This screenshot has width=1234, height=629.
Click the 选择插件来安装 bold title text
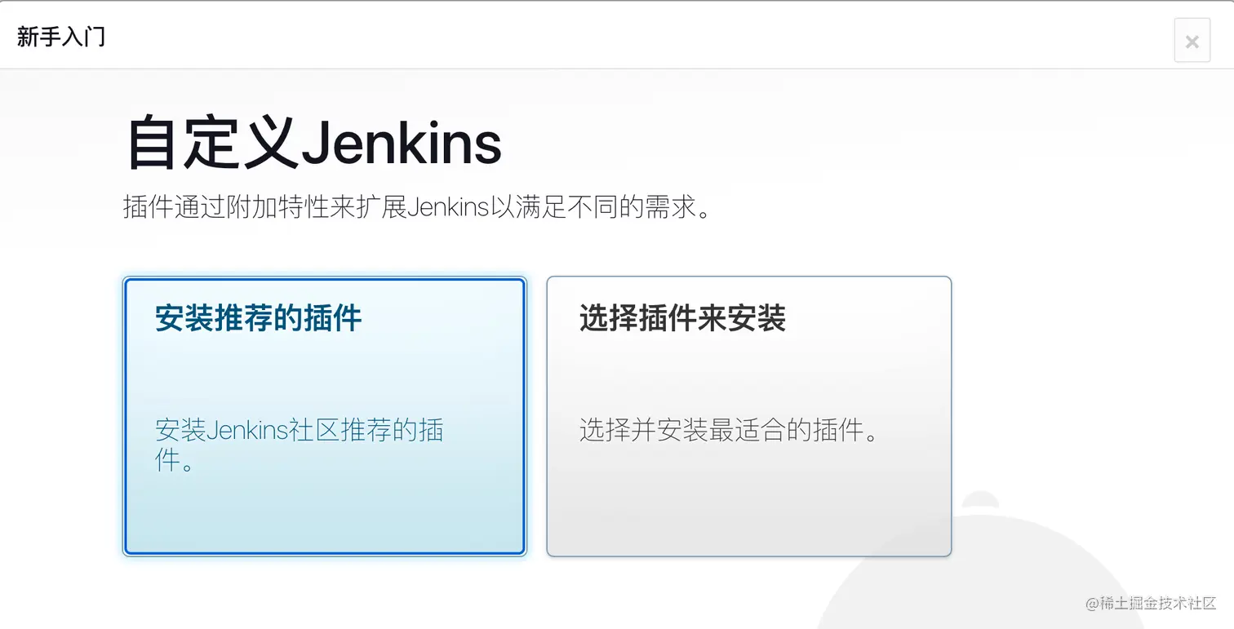click(x=682, y=318)
